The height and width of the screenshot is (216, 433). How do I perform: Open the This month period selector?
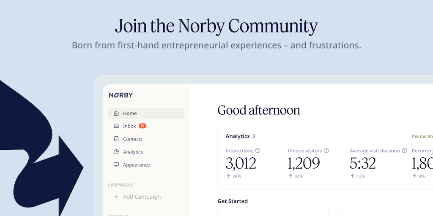[422, 136]
